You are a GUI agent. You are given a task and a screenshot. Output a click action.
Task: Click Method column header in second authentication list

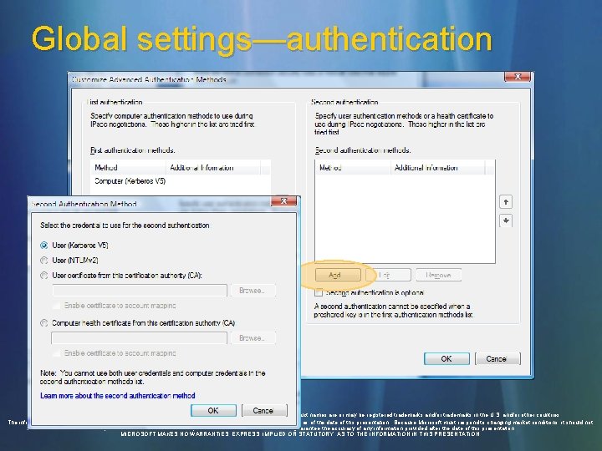point(353,168)
